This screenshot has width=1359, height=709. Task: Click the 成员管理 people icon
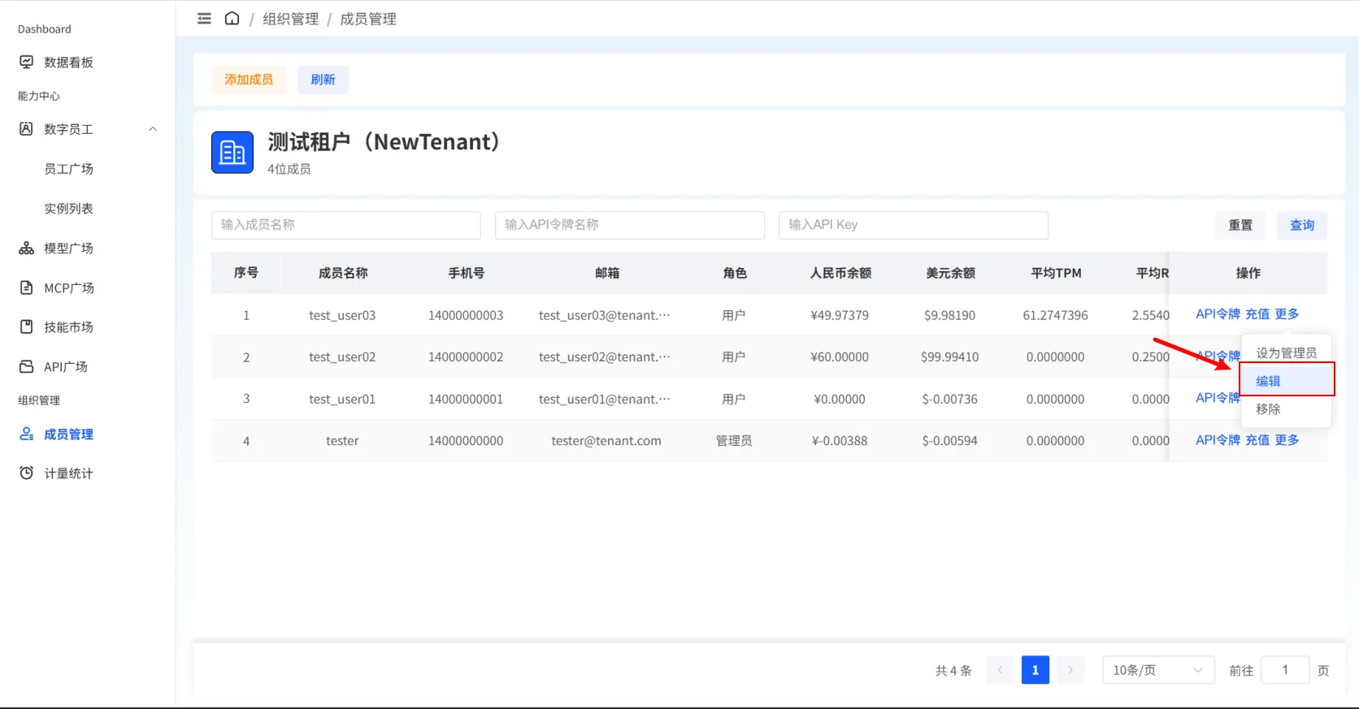pyautogui.click(x=27, y=434)
